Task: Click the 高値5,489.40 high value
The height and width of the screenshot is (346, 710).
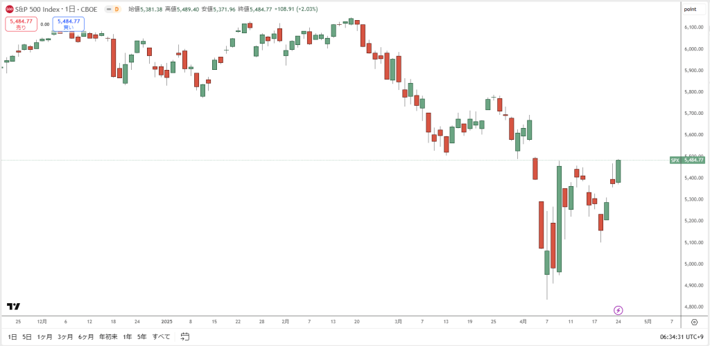Action: pyautogui.click(x=182, y=9)
